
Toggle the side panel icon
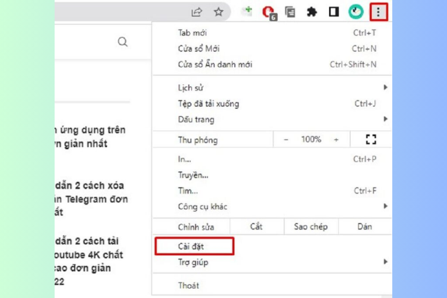[334, 12]
